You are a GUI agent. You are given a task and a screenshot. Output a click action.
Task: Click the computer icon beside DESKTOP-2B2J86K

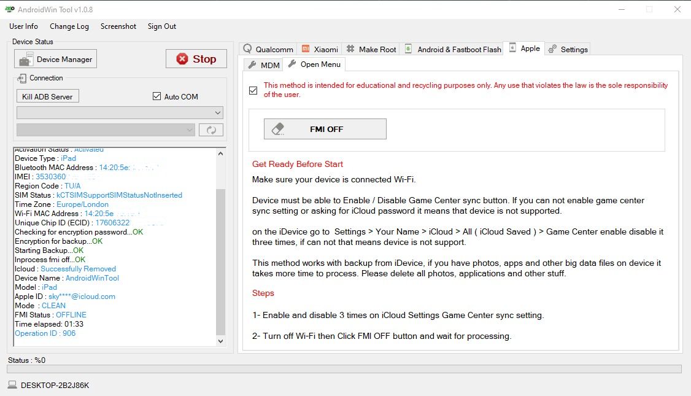[x=12, y=385]
